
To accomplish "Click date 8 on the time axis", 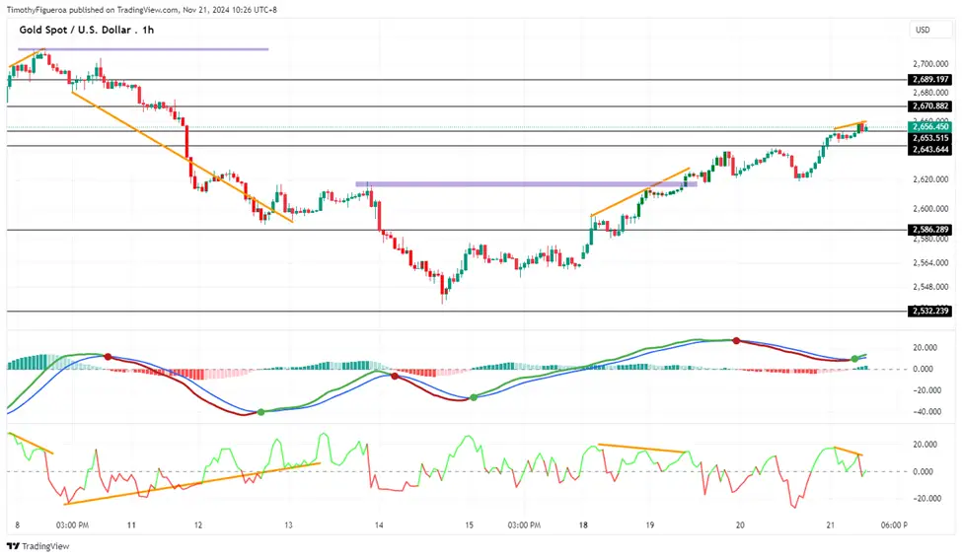I will [x=17, y=524].
